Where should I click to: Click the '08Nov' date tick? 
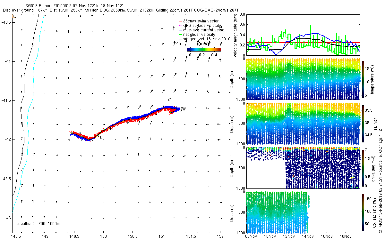pyautogui.click(x=251, y=236)
